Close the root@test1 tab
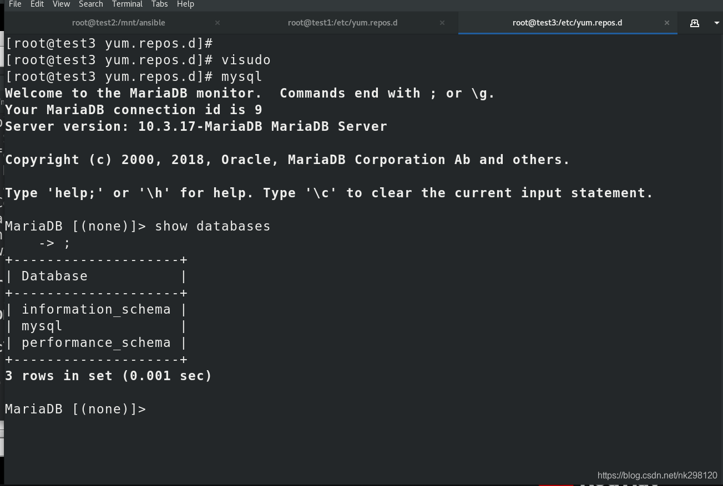Viewport: 723px width, 486px height. tap(442, 23)
